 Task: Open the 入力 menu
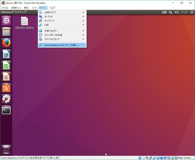tap(34, 8)
